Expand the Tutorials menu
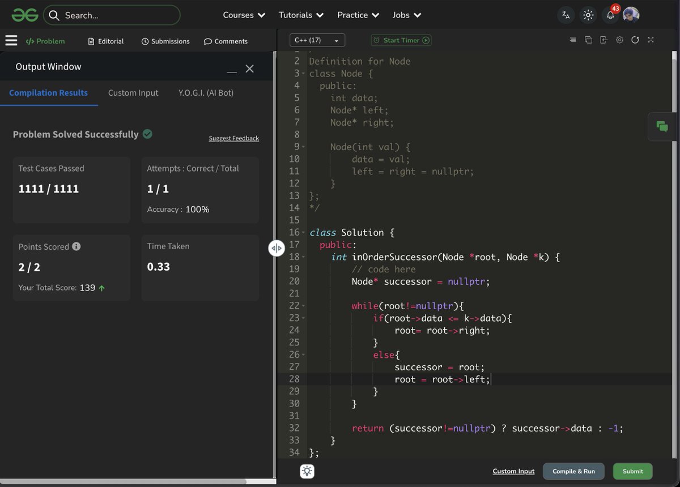The width and height of the screenshot is (680, 487). point(301,15)
